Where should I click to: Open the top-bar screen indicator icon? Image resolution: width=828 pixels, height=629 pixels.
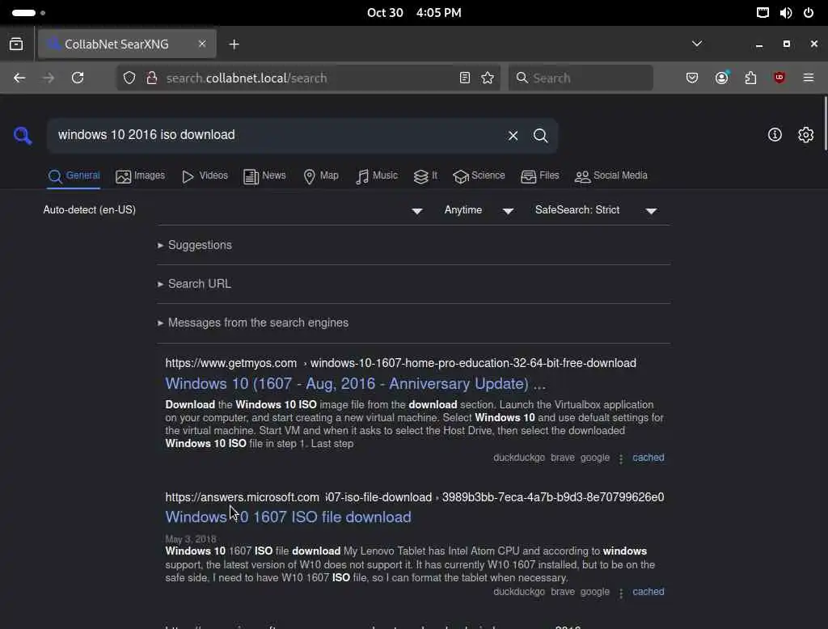click(763, 13)
